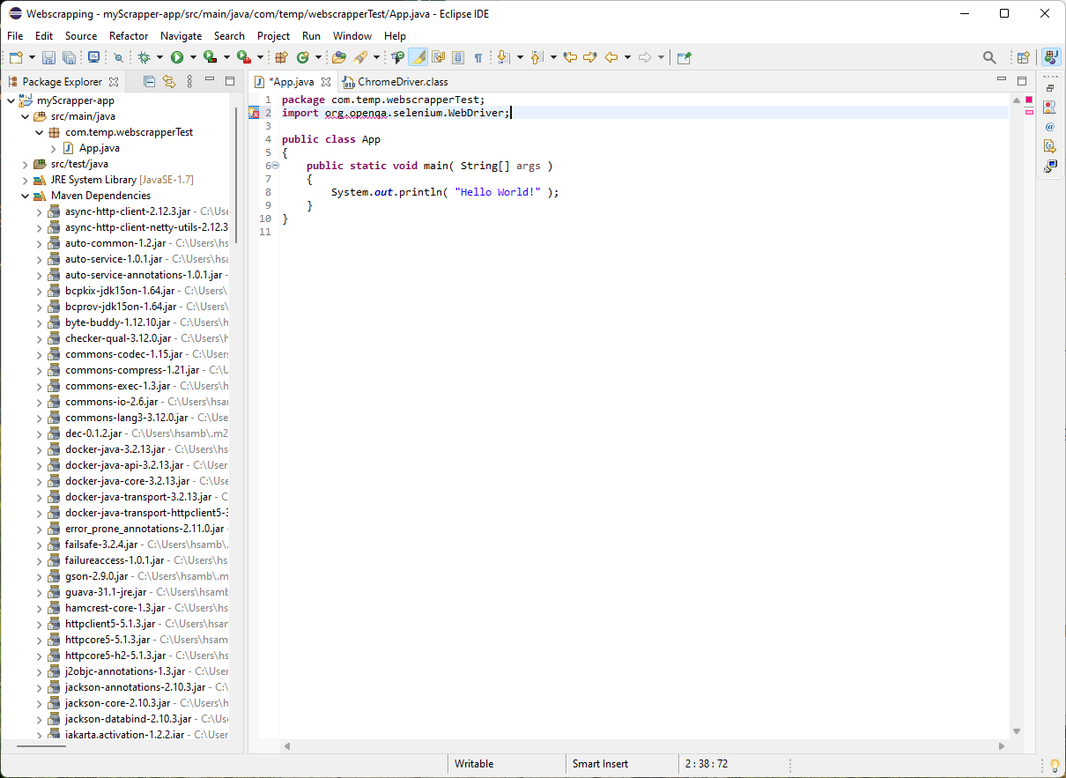The width and height of the screenshot is (1066, 778).
Task: Click the Save toolbar icon
Action: pyautogui.click(x=48, y=58)
